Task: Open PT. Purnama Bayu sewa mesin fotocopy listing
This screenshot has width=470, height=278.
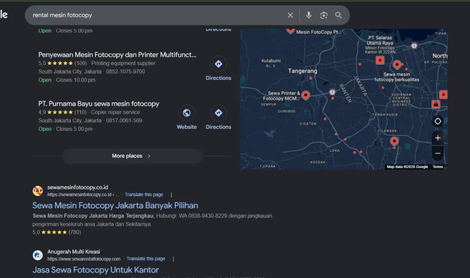Action: [x=99, y=104]
